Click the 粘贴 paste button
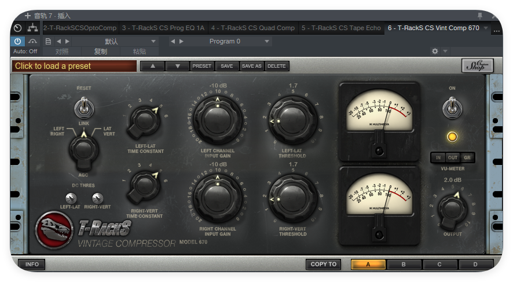The width and height of the screenshot is (513, 282). (140, 52)
